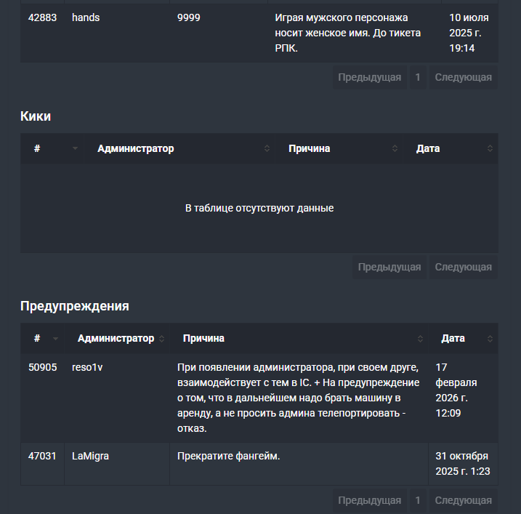
Task: Sort Кики table by Причина column arrows
Action: [x=395, y=148]
